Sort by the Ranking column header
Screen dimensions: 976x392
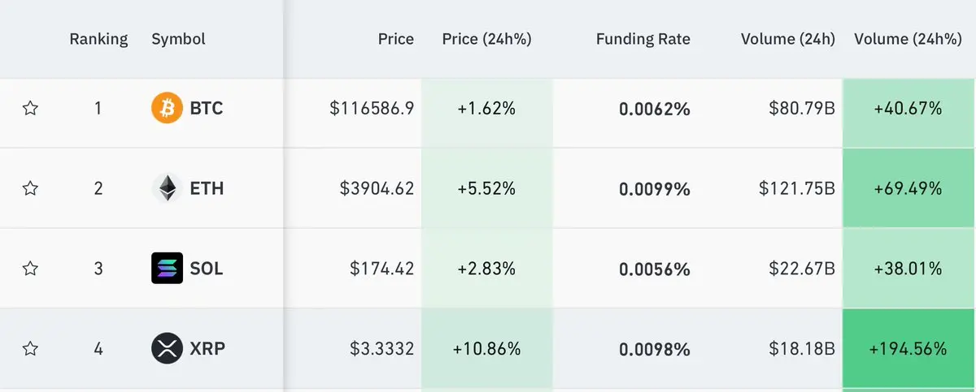click(x=98, y=39)
